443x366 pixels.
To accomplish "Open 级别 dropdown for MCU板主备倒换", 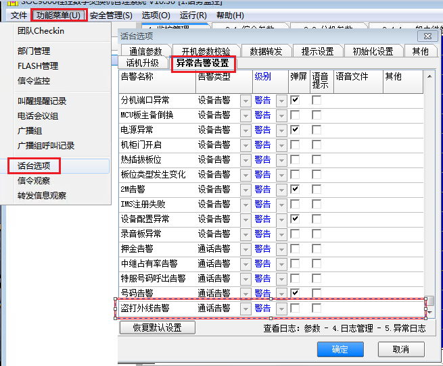I will click(x=281, y=115).
